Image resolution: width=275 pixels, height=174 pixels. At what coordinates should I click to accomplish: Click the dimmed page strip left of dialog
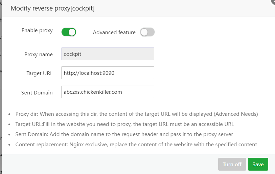1,85
